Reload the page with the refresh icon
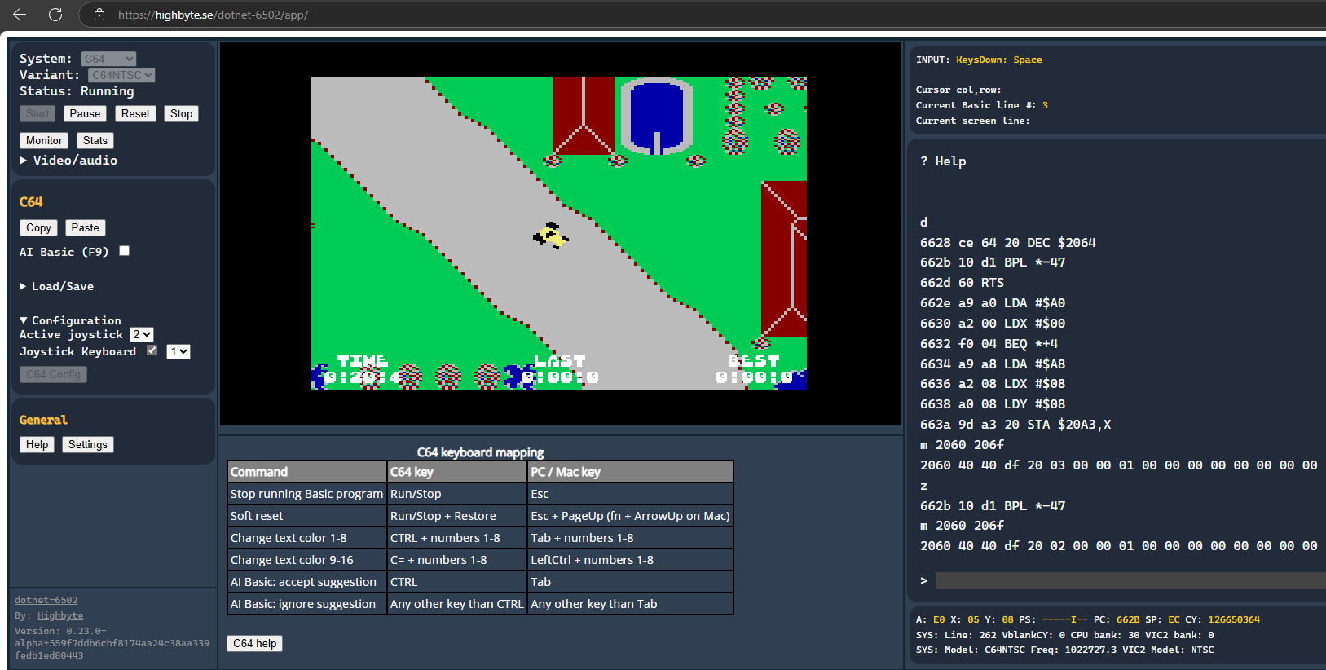This screenshot has width=1326, height=670. [x=55, y=15]
